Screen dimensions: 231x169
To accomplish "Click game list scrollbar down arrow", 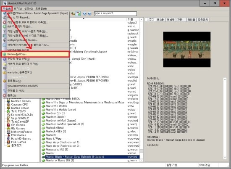I will (142, 160).
